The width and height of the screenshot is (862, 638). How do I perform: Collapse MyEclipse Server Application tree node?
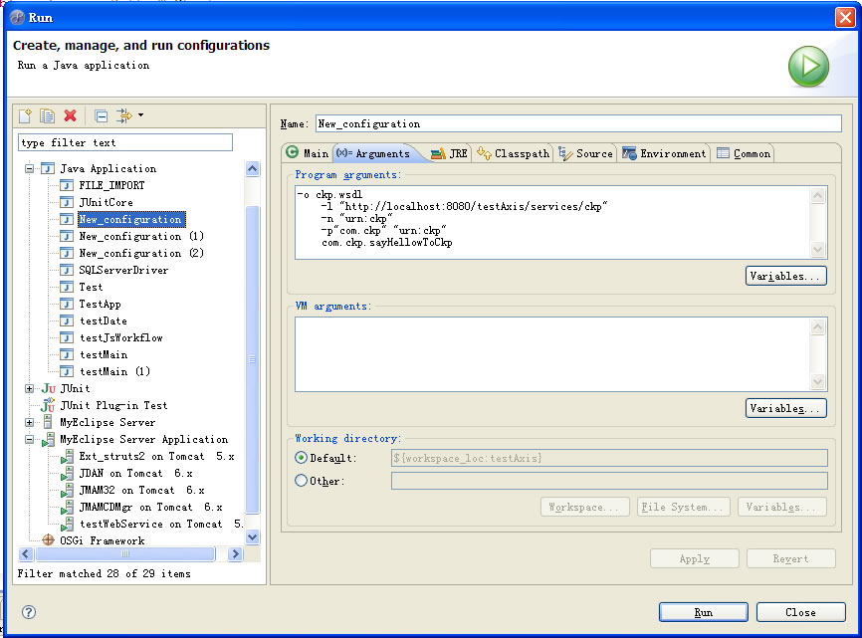[x=29, y=440]
